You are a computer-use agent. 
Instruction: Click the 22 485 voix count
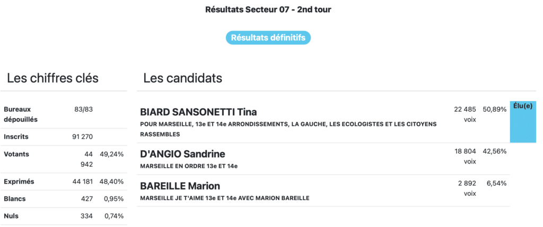466,114
